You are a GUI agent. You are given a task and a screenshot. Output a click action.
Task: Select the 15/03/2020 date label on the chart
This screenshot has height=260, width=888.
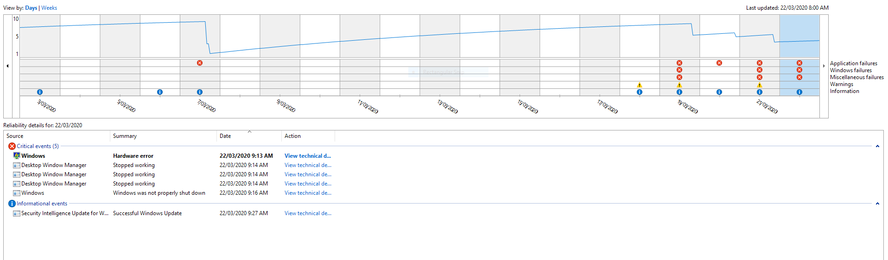(x=527, y=106)
